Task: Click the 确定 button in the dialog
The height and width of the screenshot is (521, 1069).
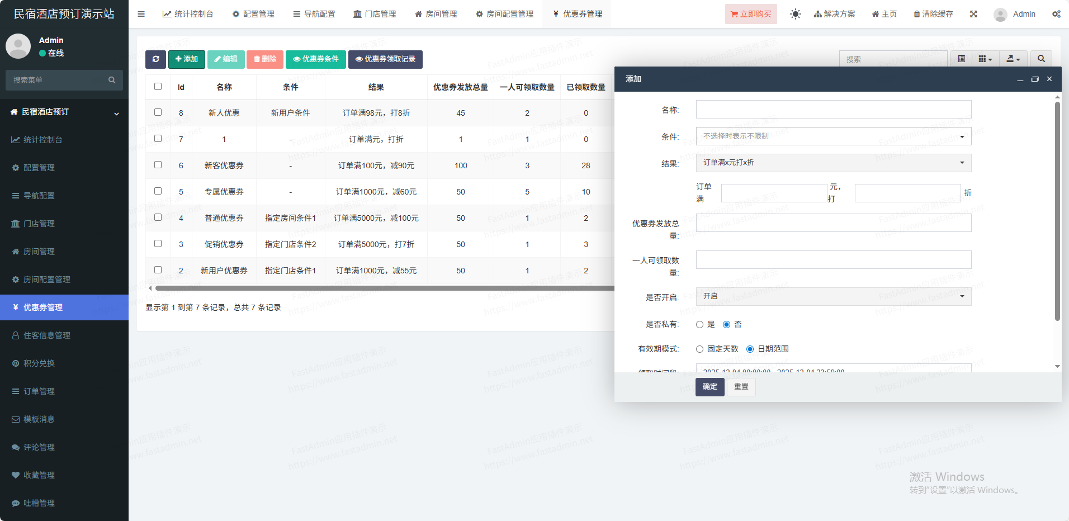Action: pyautogui.click(x=709, y=387)
